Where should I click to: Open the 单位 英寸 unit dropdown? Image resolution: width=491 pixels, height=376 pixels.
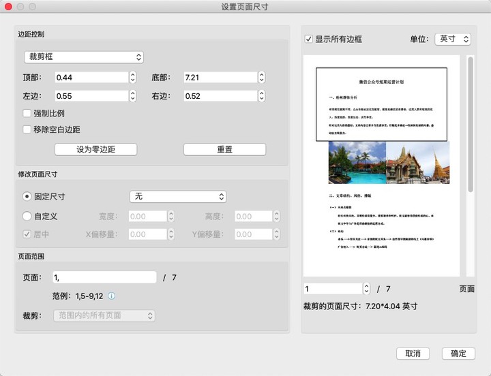click(x=452, y=40)
